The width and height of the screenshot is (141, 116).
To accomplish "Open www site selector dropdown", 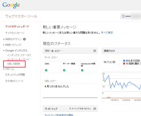I will [131, 16].
